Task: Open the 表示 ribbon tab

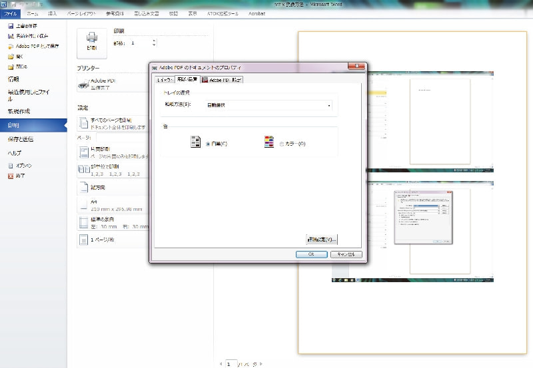Action: pyautogui.click(x=193, y=13)
